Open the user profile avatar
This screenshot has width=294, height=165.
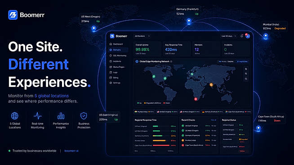248,36
